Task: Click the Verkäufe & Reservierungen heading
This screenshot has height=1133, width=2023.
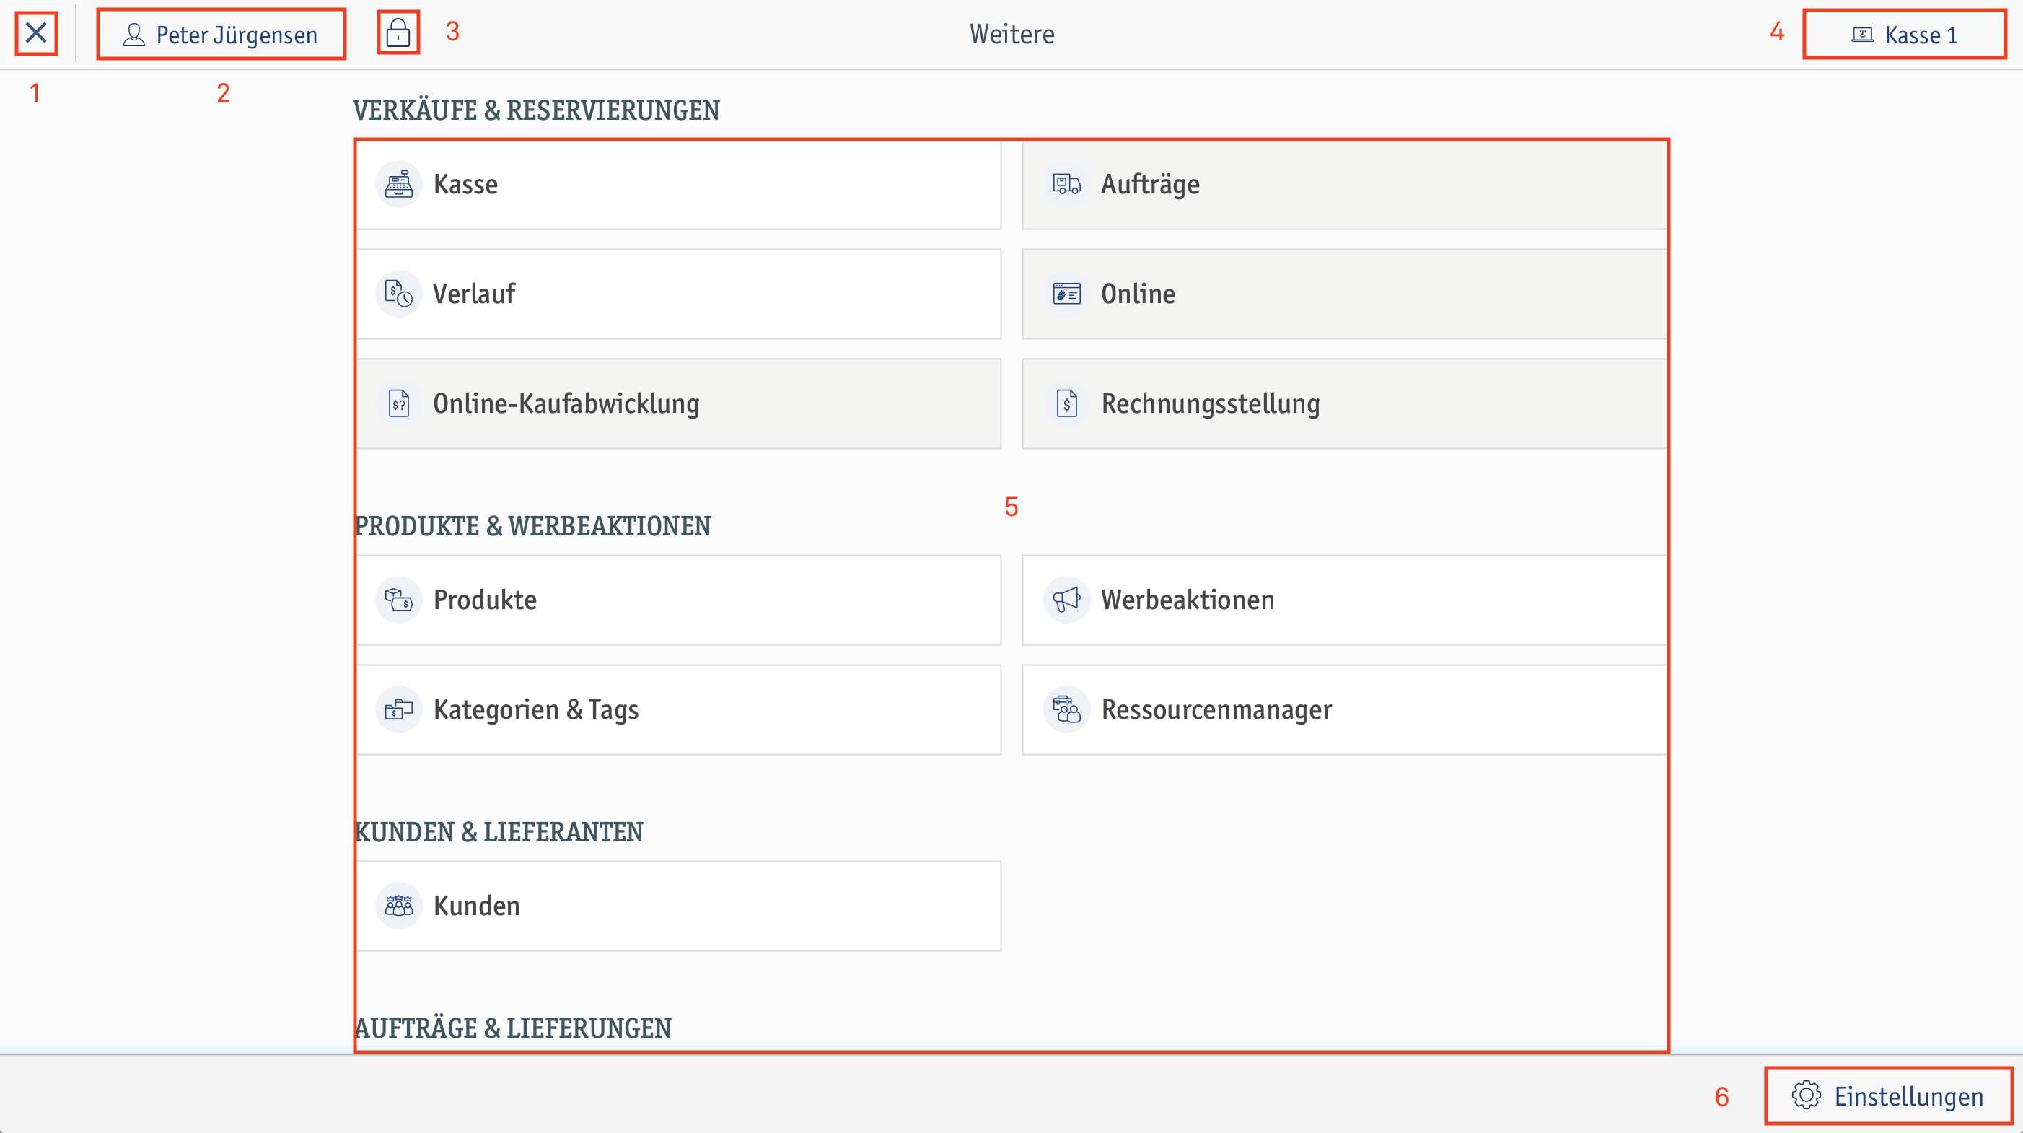Action: coord(535,111)
